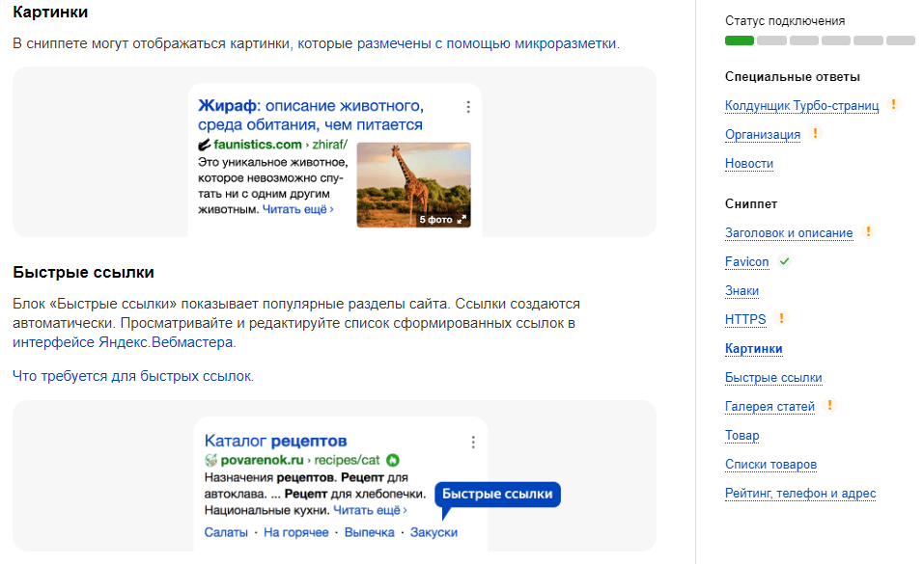Open the На горячее quick link
Viewport: 923px width, 564px height.
296,532
